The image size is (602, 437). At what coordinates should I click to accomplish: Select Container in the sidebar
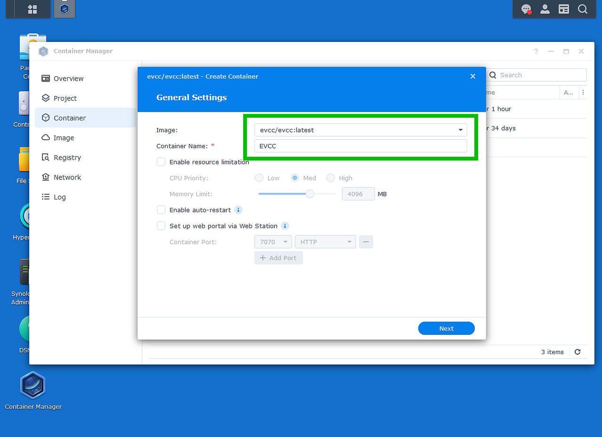85,118
